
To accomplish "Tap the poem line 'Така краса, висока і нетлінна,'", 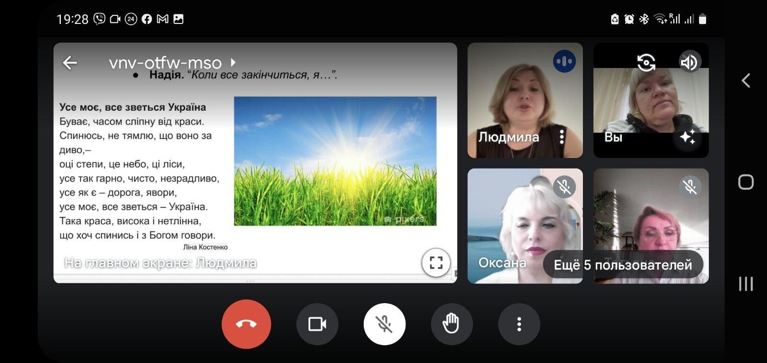I will pyautogui.click(x=130, y=221).
